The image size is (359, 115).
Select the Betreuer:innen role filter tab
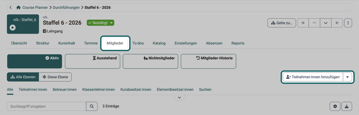coord(65,90)
